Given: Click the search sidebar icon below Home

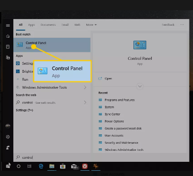Looking at the screenshot, I should pos(8,47).
